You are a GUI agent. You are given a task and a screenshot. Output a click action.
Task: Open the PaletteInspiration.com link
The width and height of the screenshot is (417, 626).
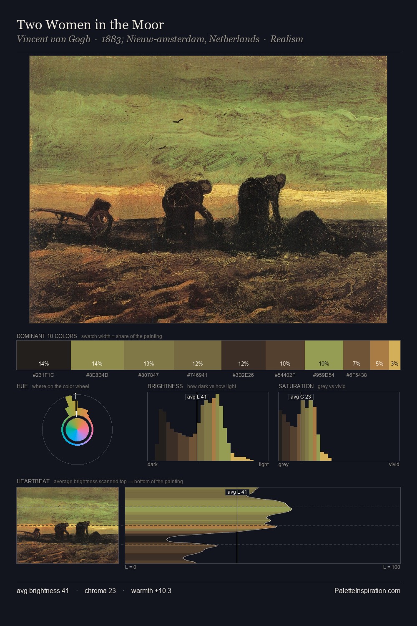[x=367, y=591]
